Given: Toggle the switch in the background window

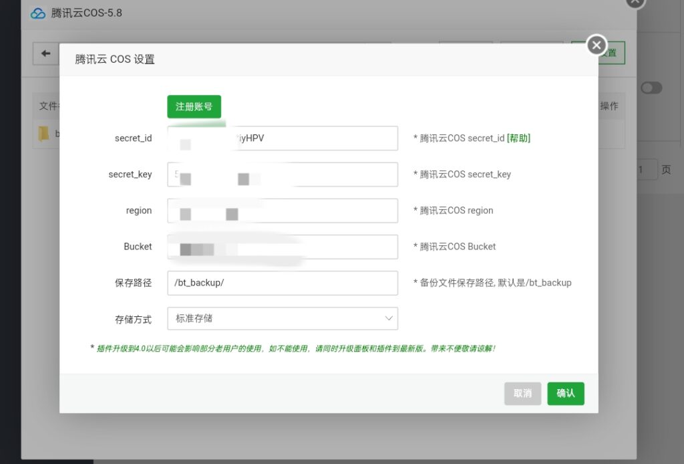Looking at the screenshot, I should [x=651, y=88].
